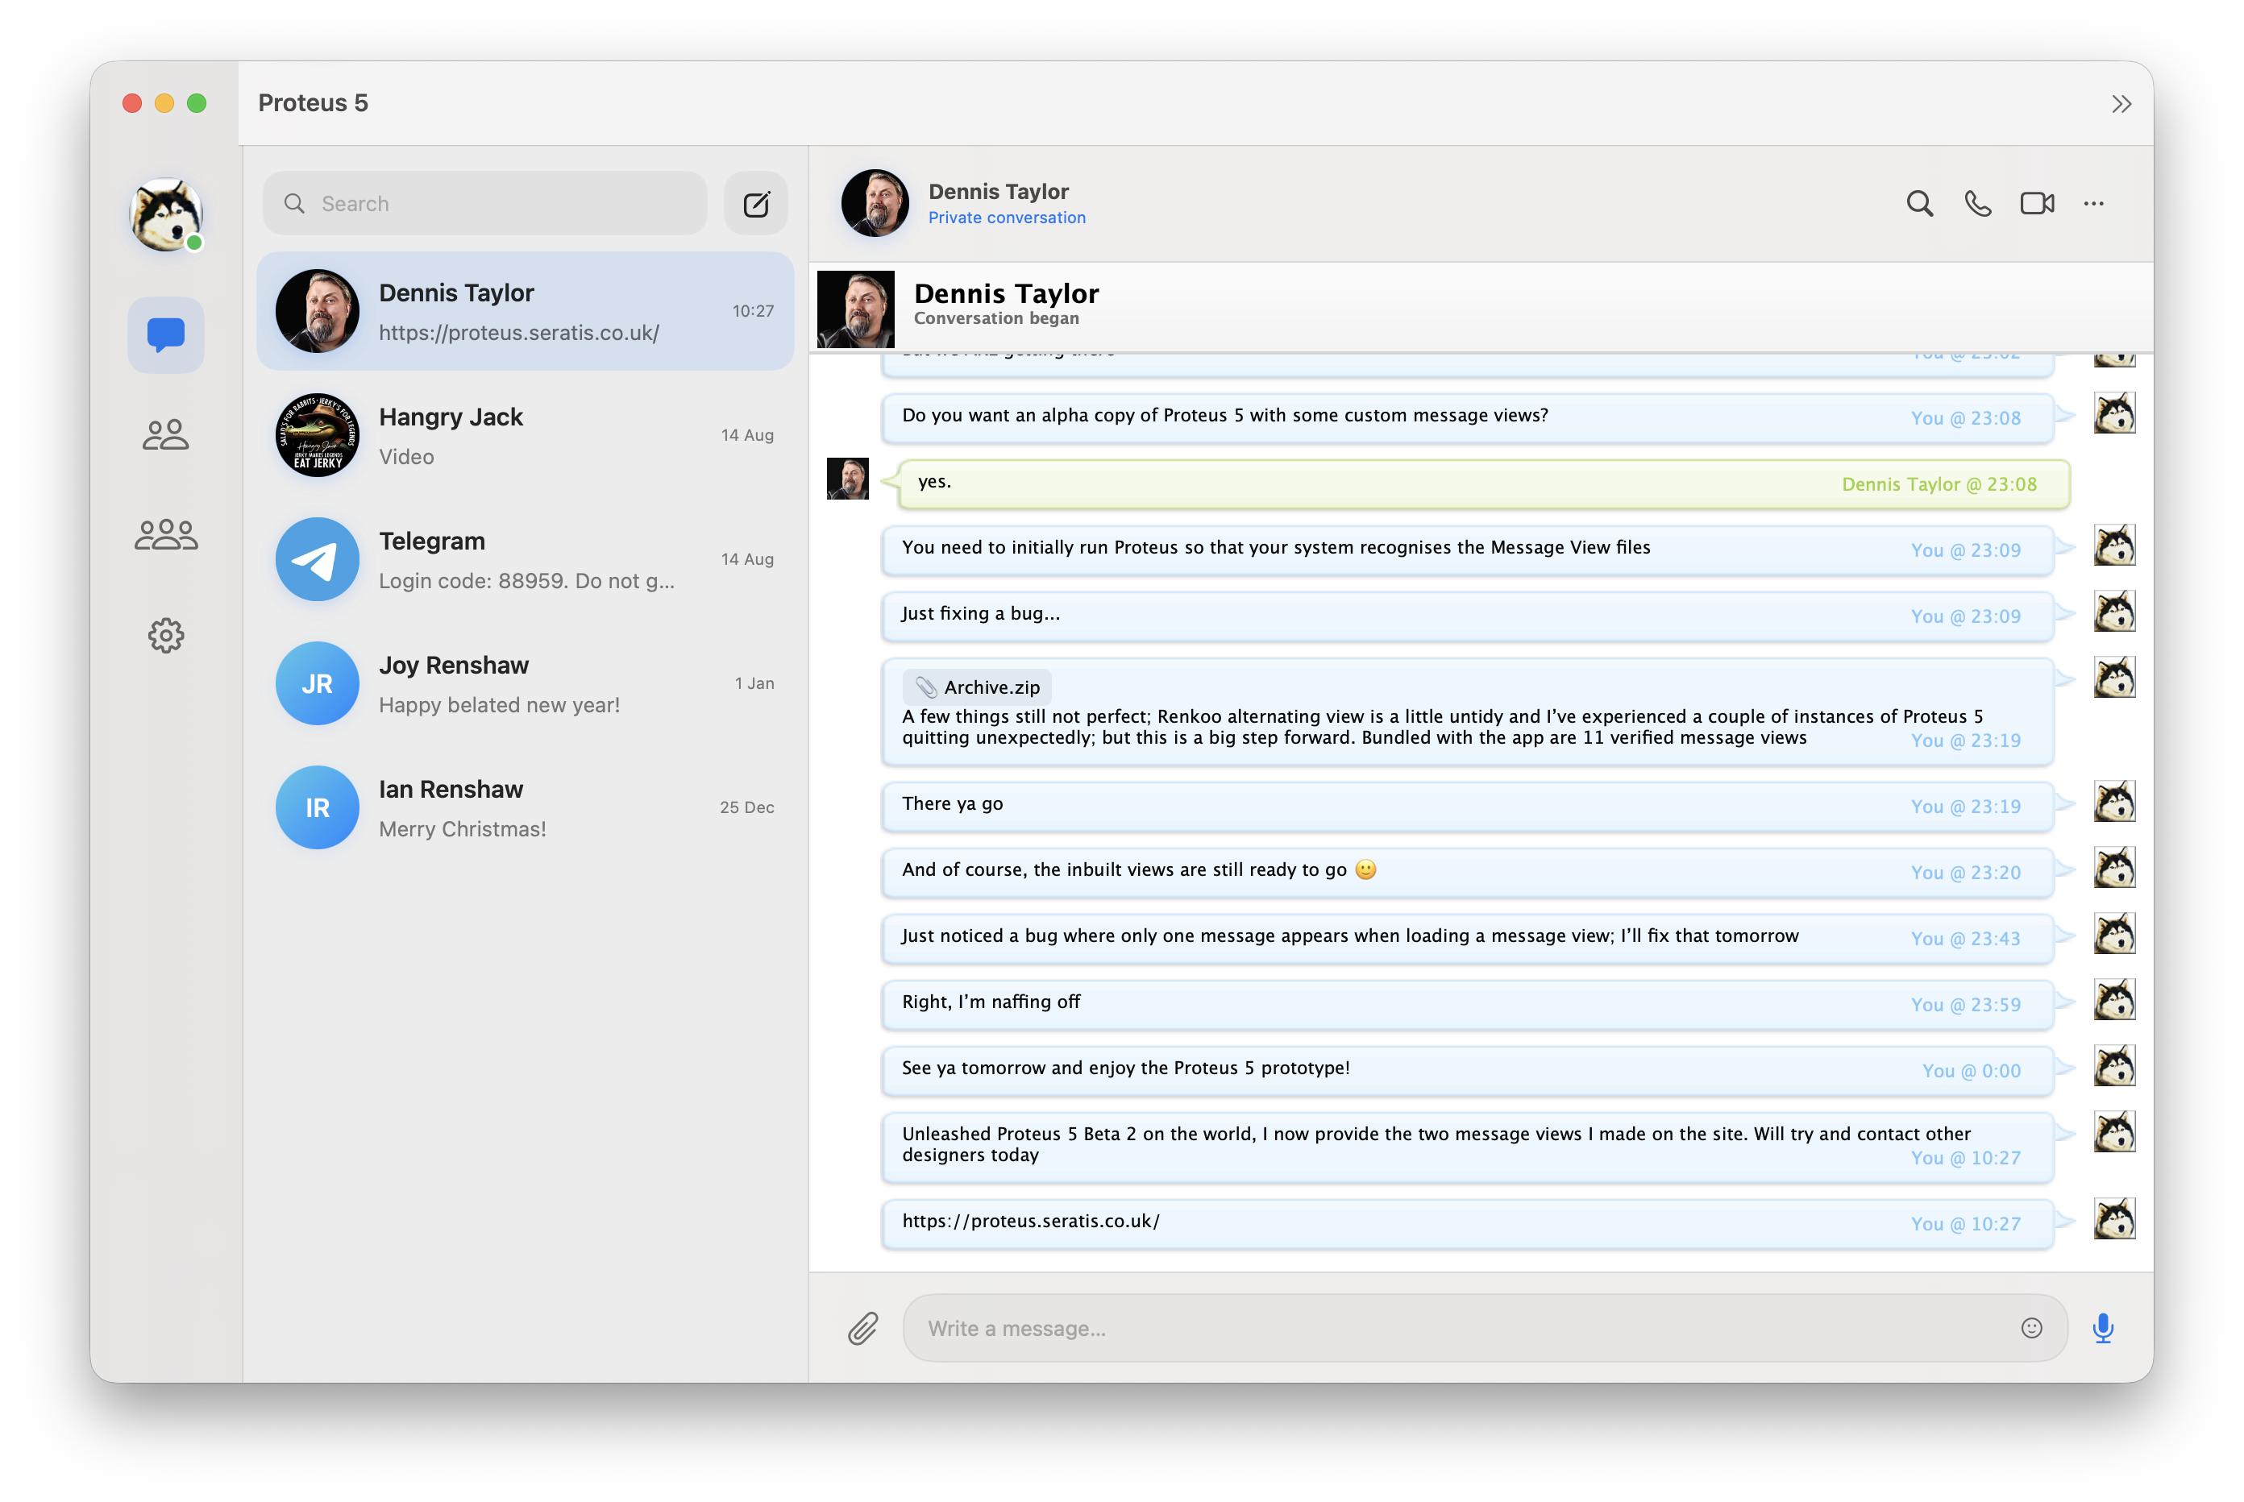The image size is (2244, 1502).
Task: Click message 'Right, I'm naffing off'
Action: (x=1467, y=1005)
